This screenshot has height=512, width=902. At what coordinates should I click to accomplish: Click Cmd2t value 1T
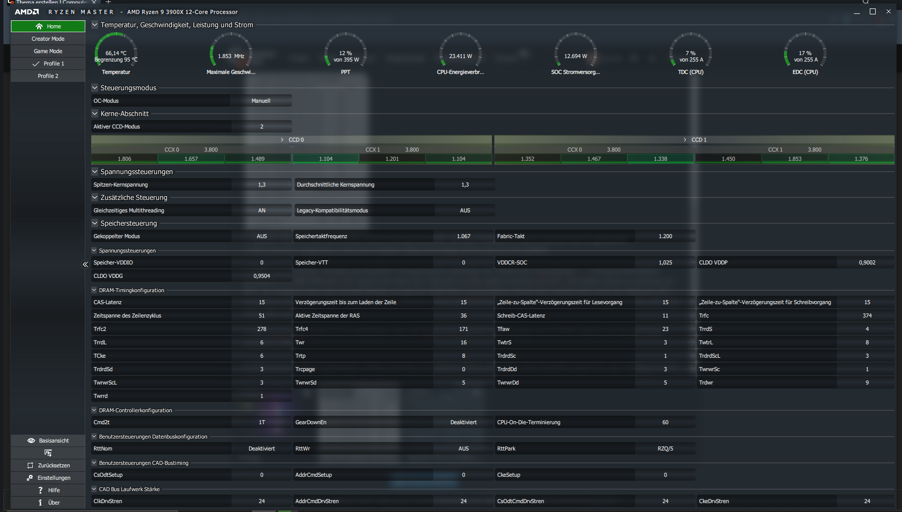tap(262, 422)
